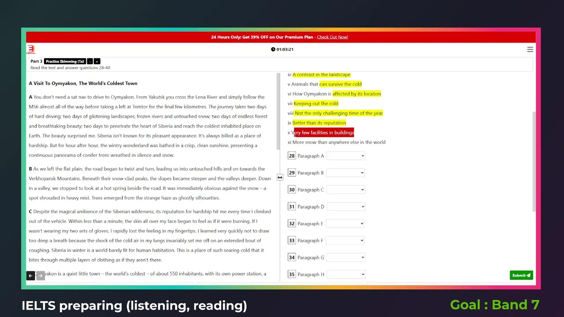
Task: Decrease skimming speed with minus button
Action: (90, 61)
